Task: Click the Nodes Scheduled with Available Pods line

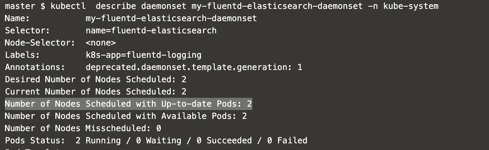Action: pos(126,116)
